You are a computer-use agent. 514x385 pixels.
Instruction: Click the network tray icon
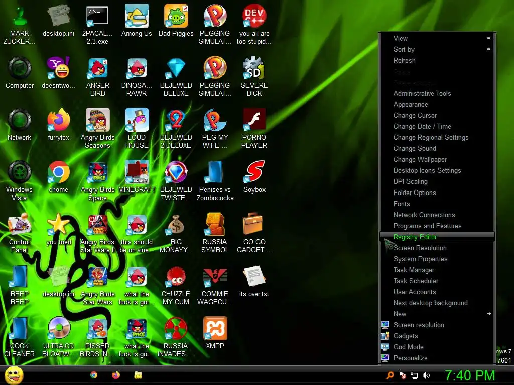(x=414, y=375)
